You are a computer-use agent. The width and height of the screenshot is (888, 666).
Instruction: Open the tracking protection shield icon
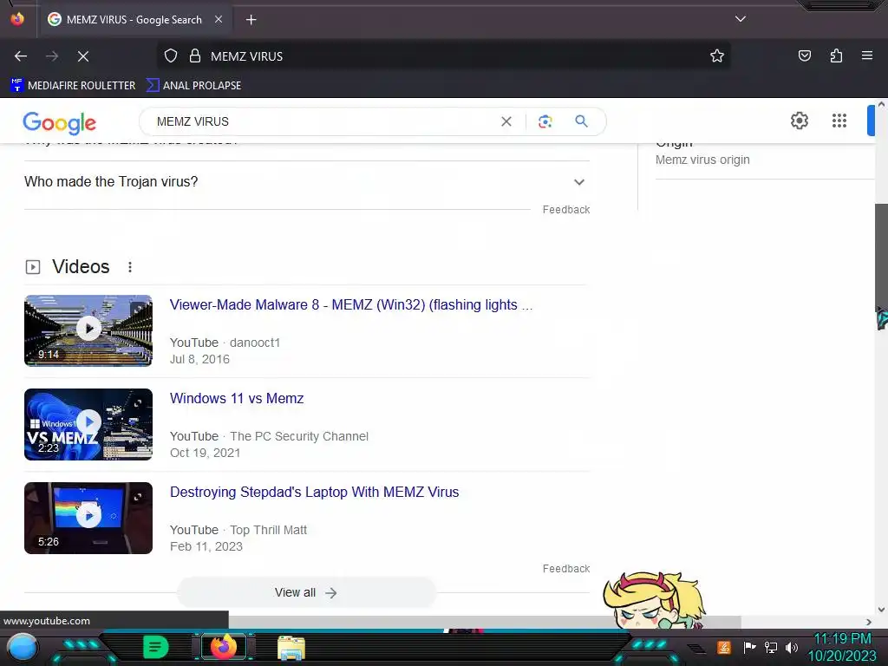click(171, 56)
